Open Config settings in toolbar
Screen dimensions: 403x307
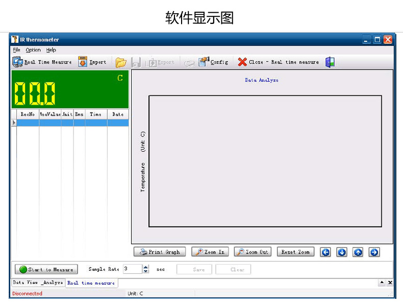tap(213, 62)
